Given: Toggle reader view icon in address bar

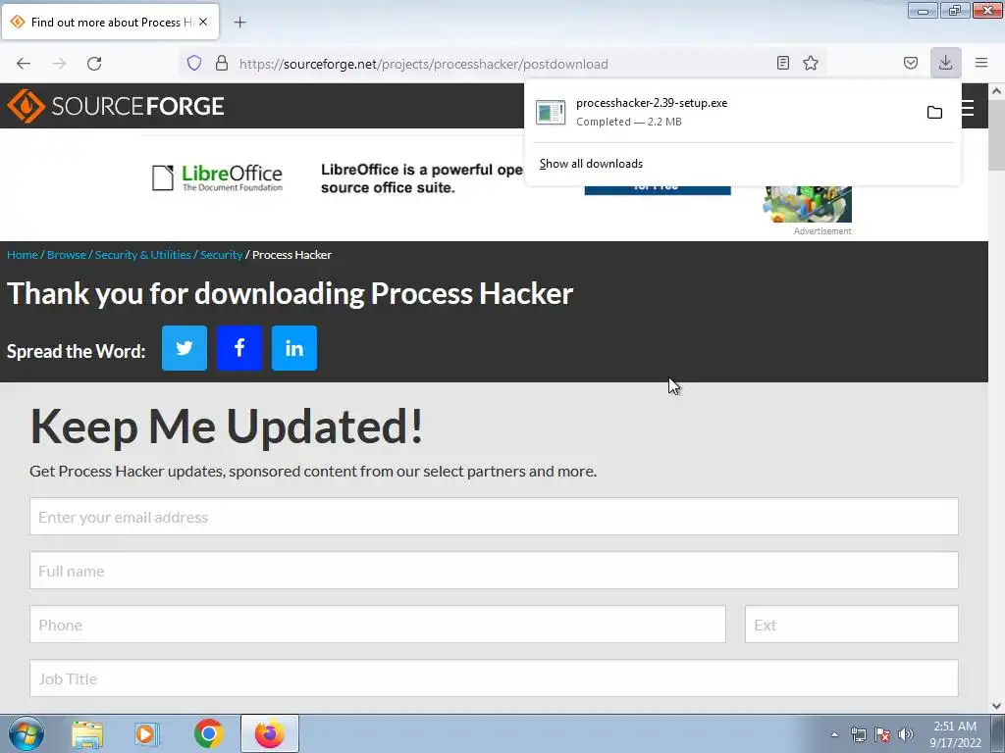Looking at the screenshot, I should [782, 63].
